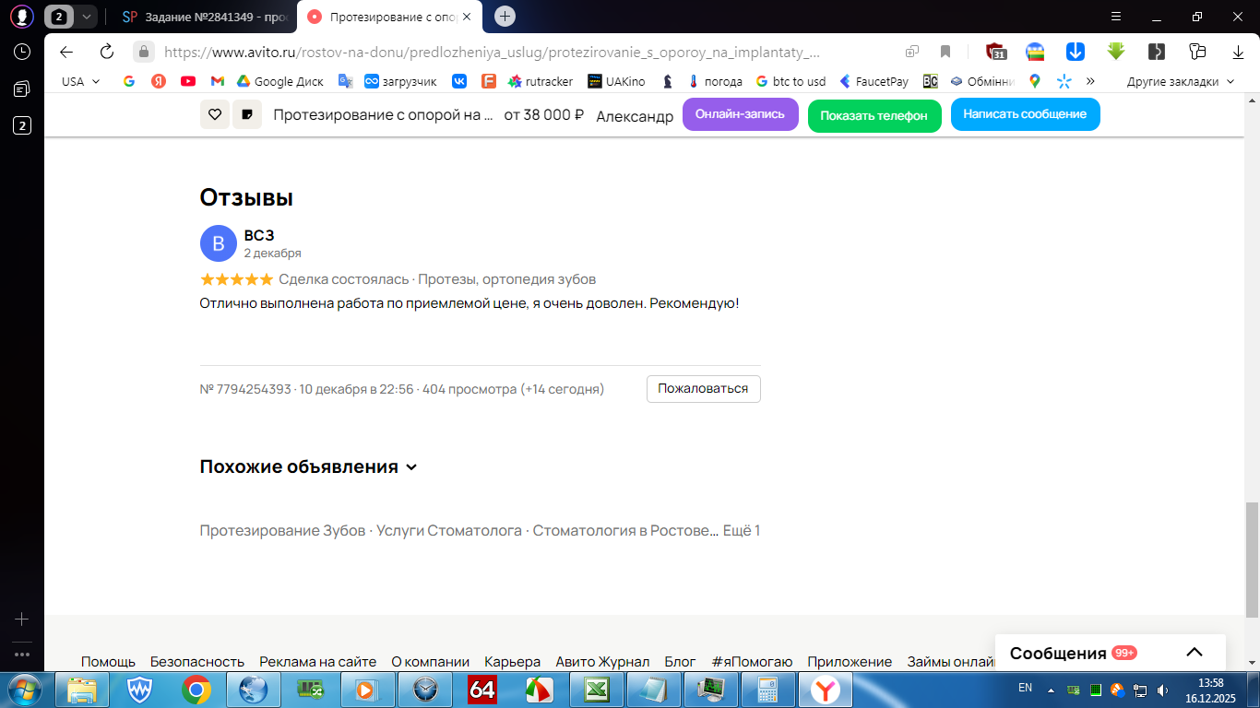
Task: Click the reviewer avatar with letter B
Action: (219, 243)
